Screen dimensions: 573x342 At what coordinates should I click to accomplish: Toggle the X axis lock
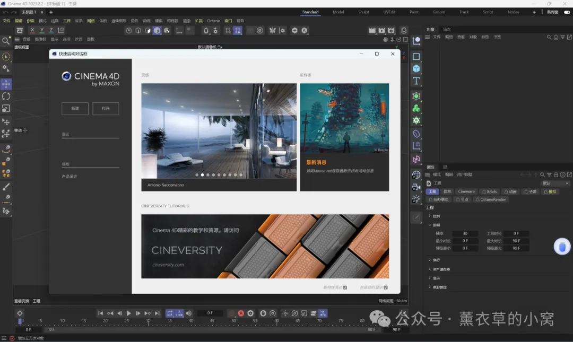32,30
